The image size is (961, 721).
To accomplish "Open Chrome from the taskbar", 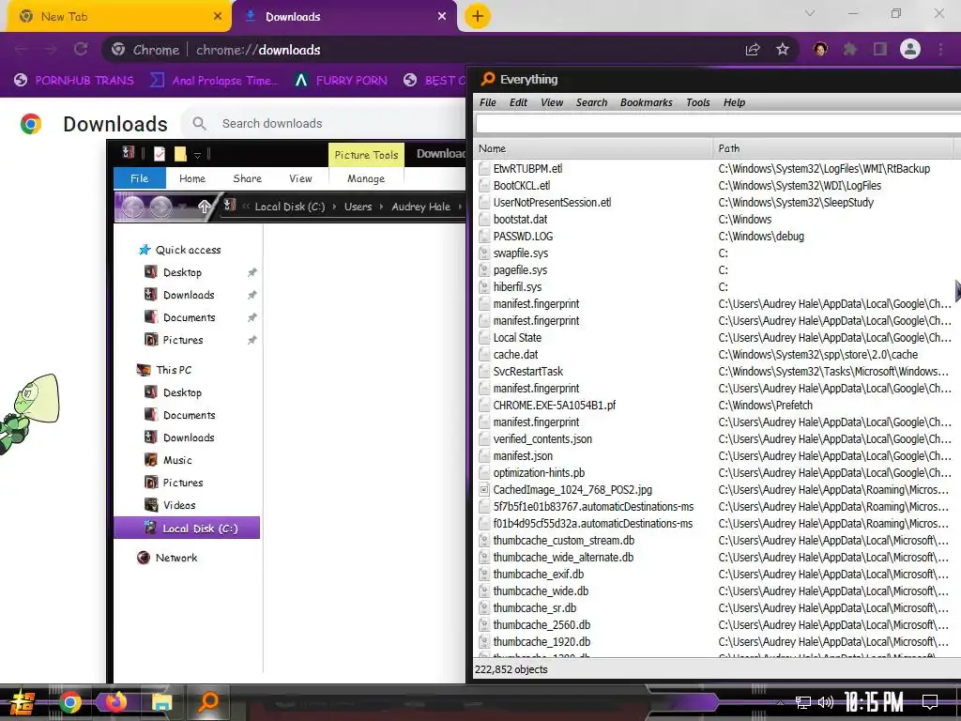I will [69, 702].
